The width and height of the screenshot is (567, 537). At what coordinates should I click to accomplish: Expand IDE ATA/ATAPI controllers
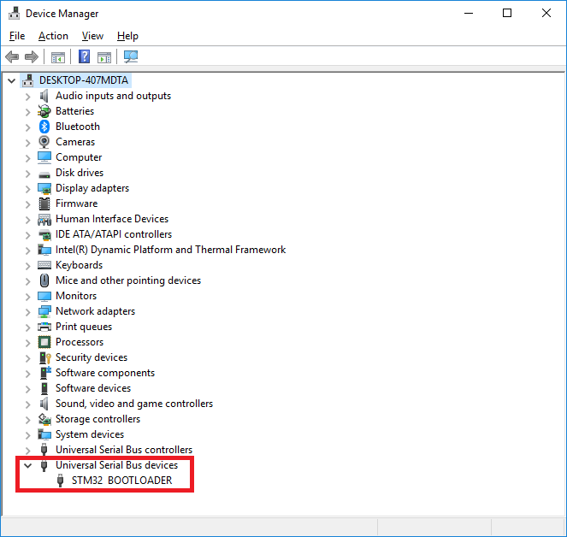[x=28, y=234]
